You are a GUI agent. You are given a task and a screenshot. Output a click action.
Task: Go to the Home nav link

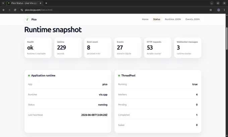[145, 19]
